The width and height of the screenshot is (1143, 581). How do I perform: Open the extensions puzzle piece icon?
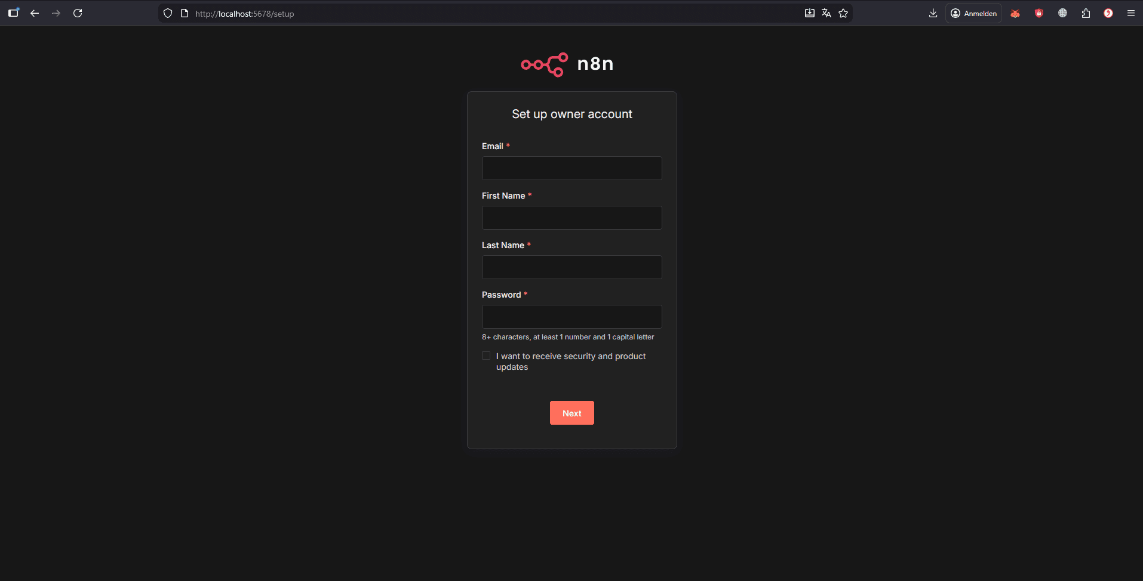point(1086,13)
